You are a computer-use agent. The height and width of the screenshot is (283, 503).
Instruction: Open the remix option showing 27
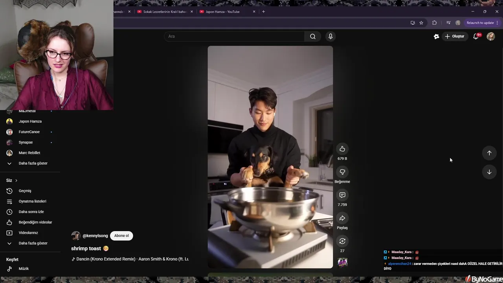click(342, 241)
